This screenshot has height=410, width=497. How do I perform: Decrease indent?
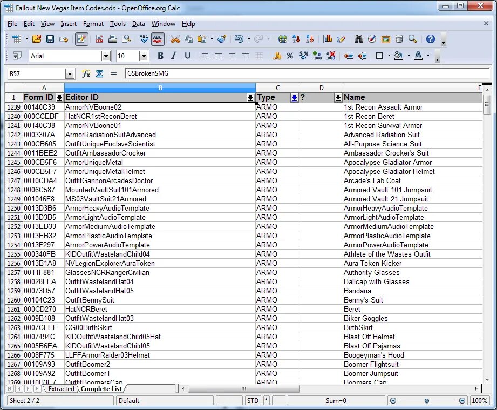point(349,56)
